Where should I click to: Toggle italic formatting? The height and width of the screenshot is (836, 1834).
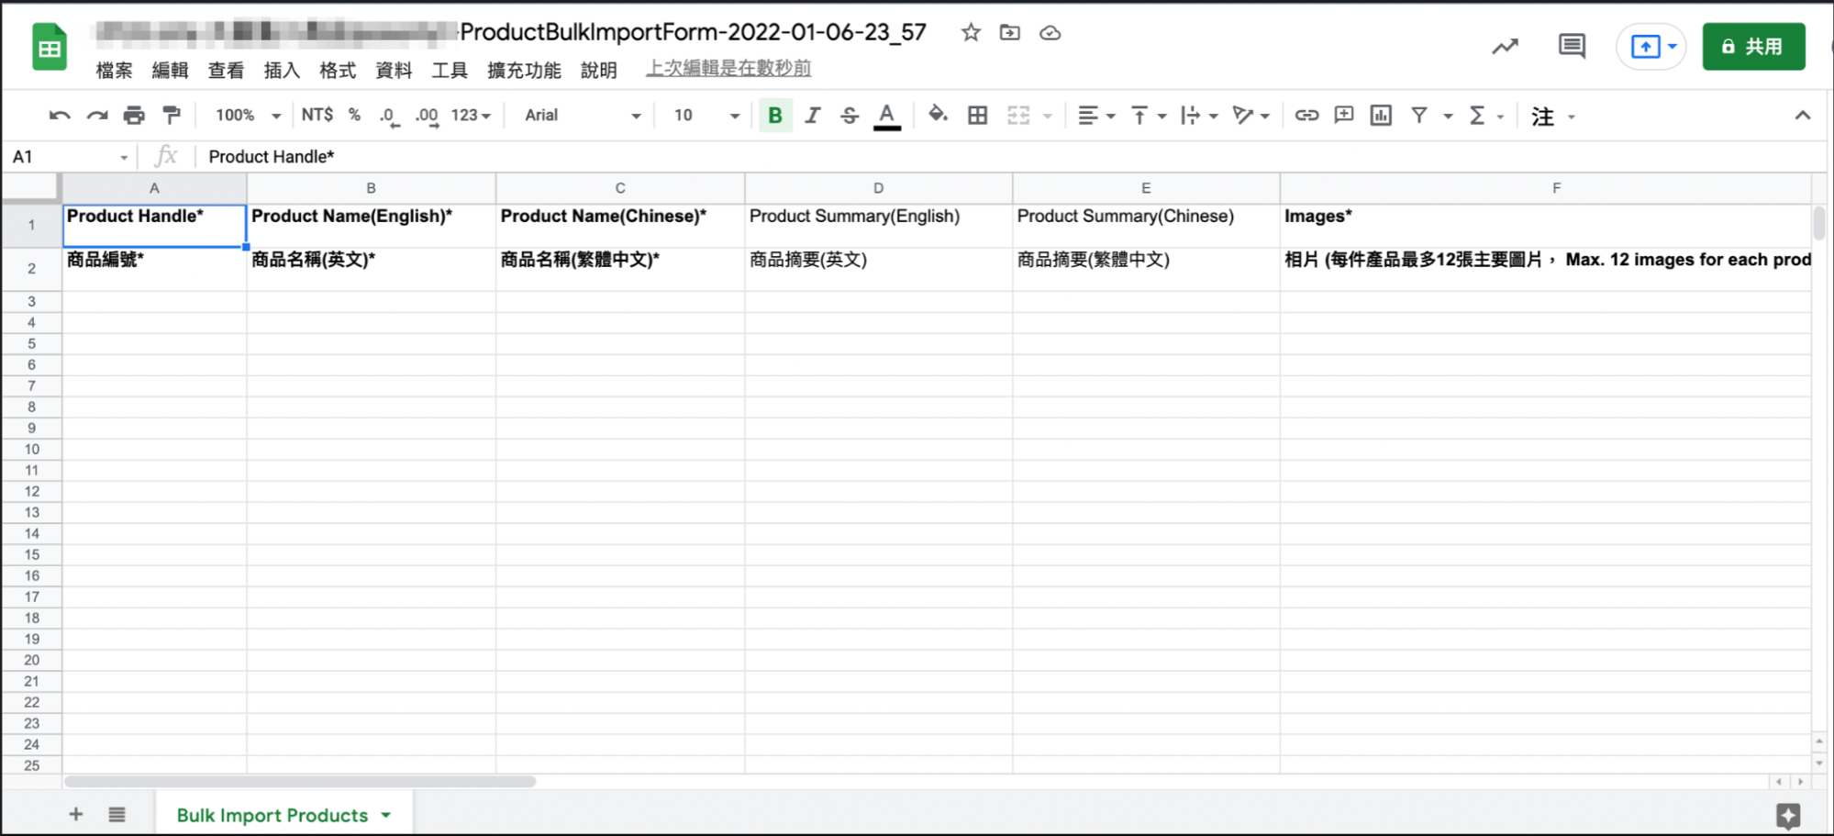pos(813,116)
